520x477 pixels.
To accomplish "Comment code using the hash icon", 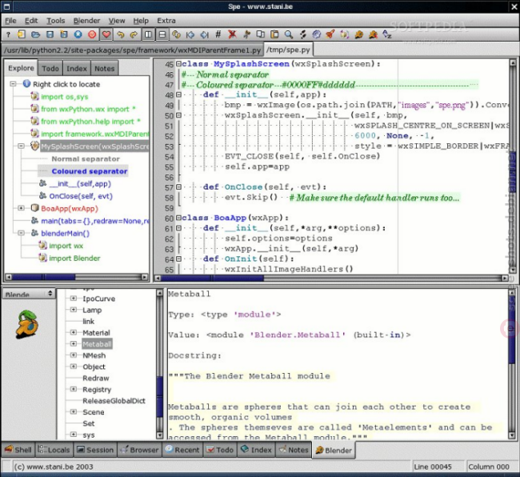I will [x=218, y=34].
